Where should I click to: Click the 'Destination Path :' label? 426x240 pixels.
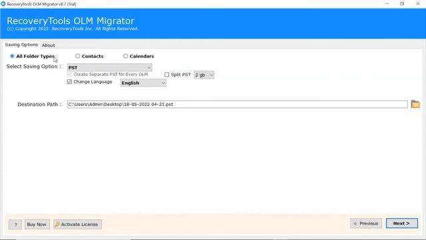pyautogui.click(x=40, y=105)
